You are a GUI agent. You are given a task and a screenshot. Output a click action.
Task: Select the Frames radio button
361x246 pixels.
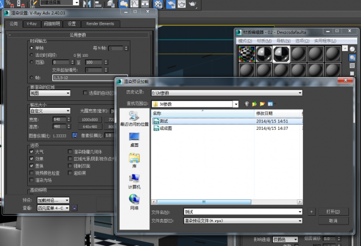(32, 78)
